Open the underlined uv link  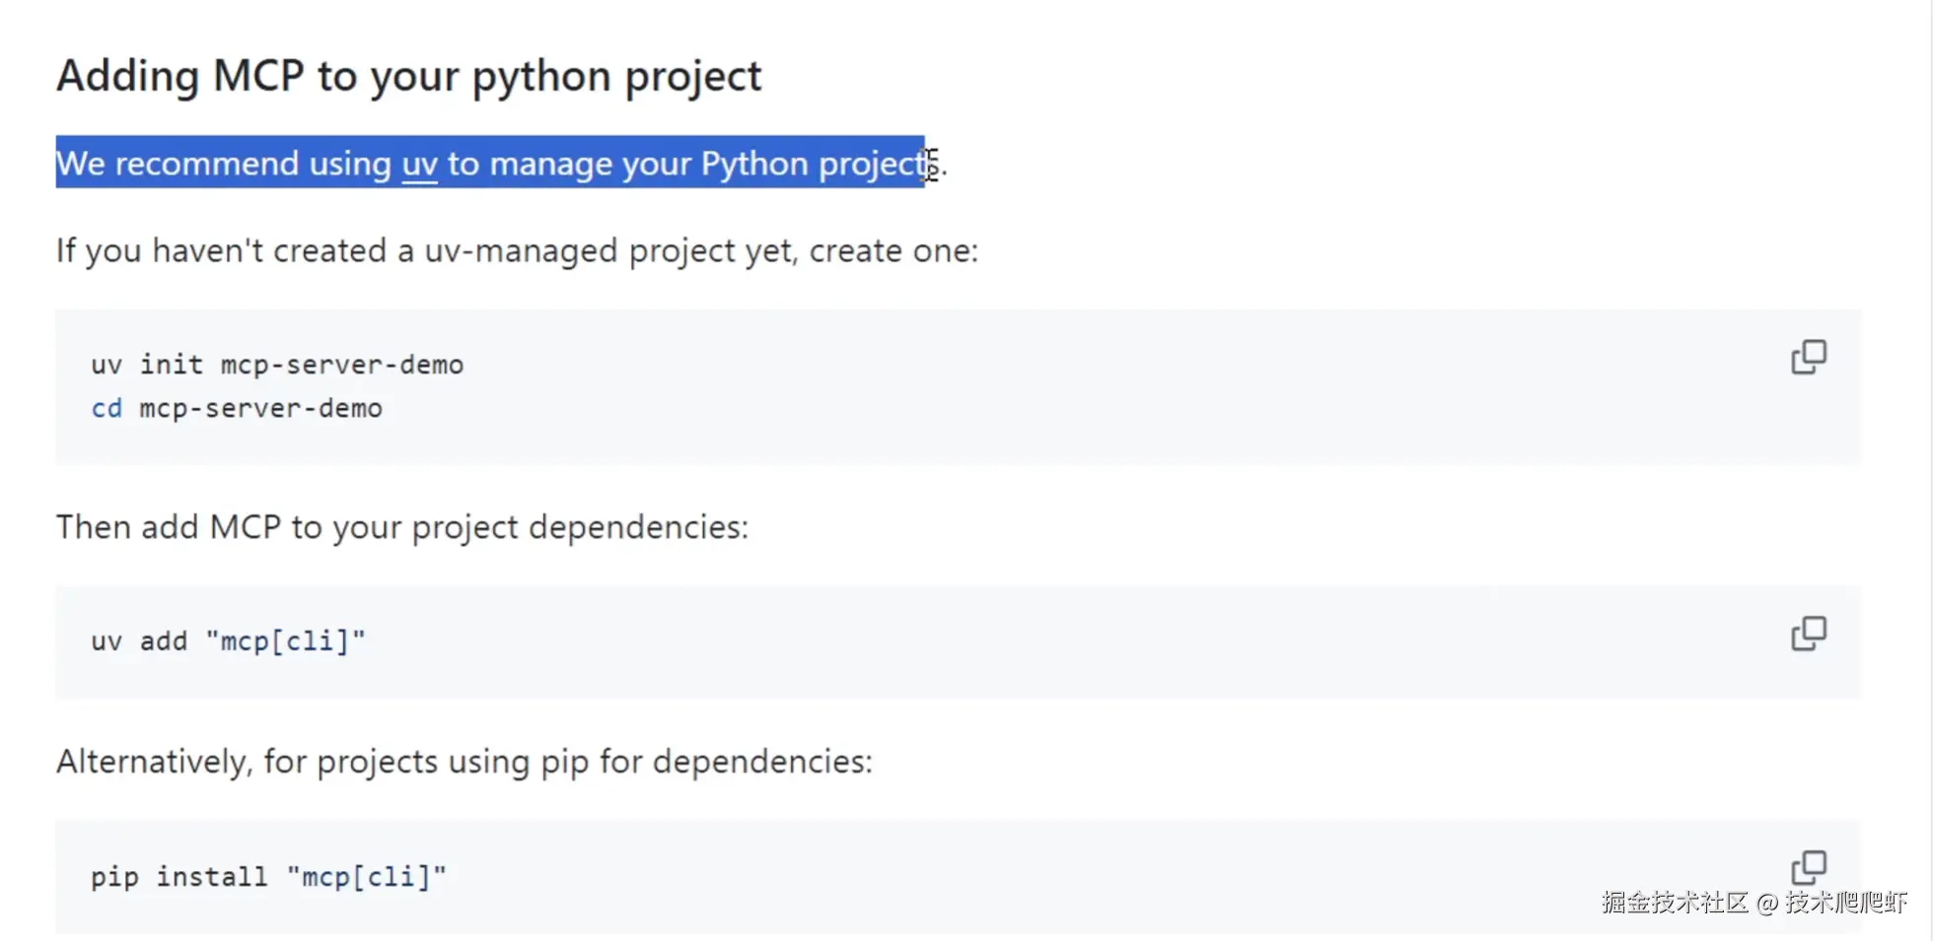point(419,164)
